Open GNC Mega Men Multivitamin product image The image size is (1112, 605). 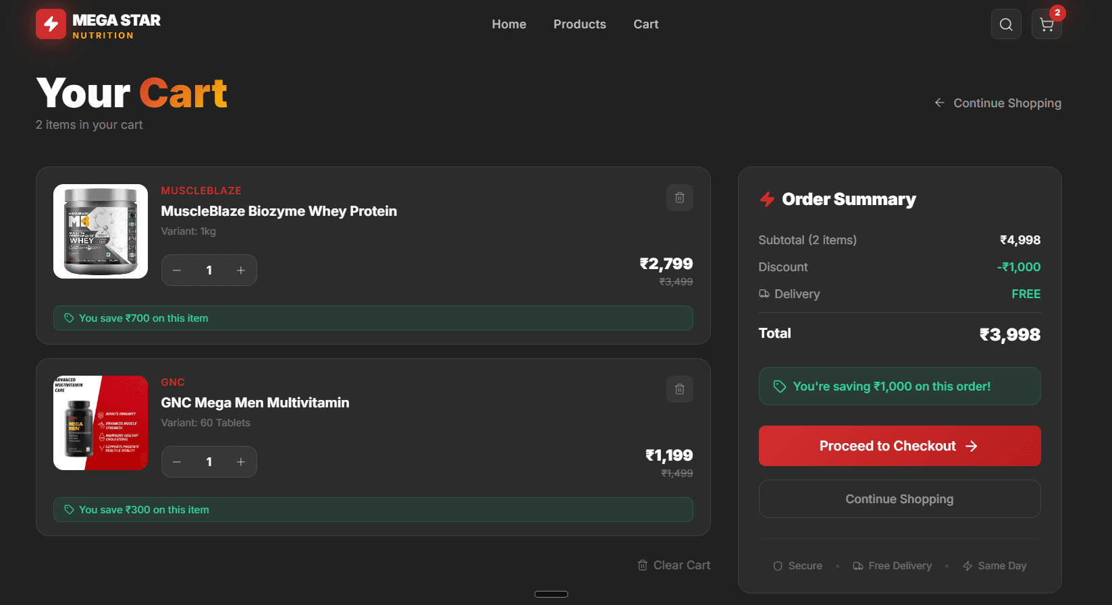(x=101, y=423)
